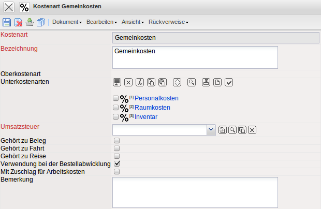Click the sort up-down arrows icon for Unterkostenarten

point(177,82)
